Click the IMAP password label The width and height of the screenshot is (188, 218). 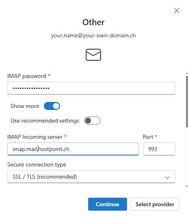(27, 76)
